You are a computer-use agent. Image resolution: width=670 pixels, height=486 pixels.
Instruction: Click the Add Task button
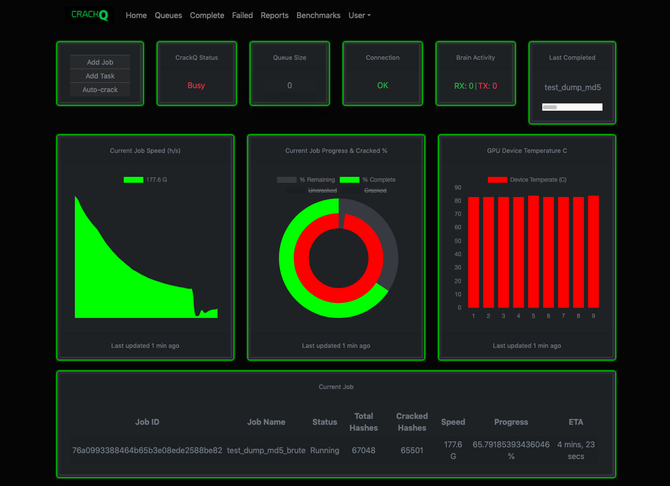(100, 76)
